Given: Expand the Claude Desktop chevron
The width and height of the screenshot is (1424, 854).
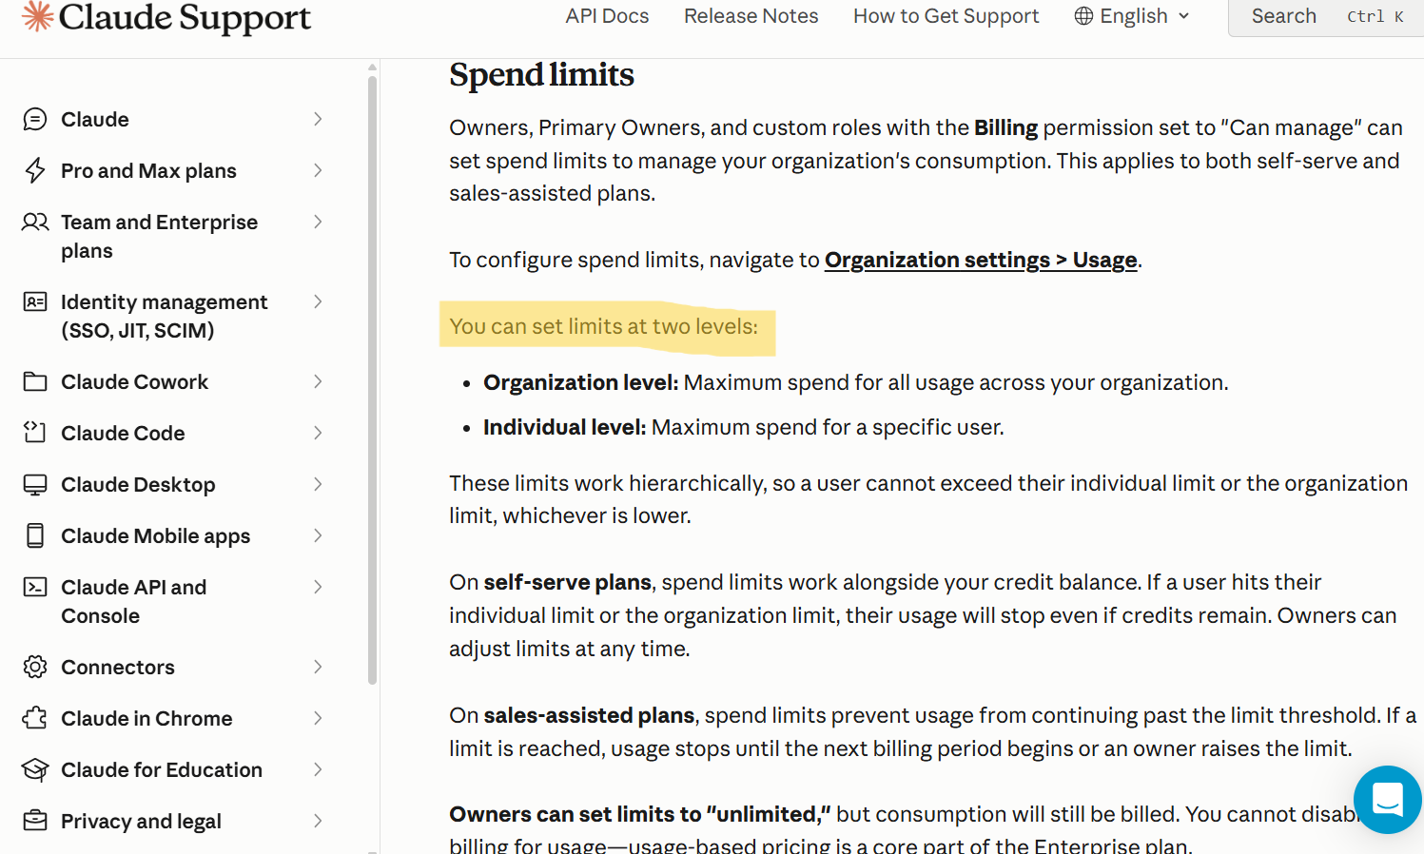Looking at the screenshot, I should pyautogui.click(x=318, y=484).
